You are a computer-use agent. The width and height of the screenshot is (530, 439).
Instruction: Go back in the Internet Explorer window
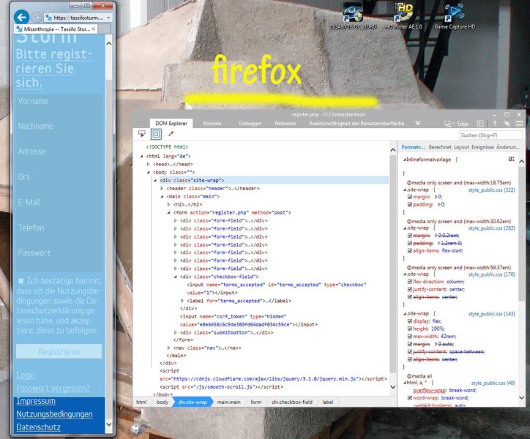pos(21,18)
